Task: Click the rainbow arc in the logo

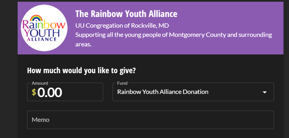Action: [x=36, y=18]
